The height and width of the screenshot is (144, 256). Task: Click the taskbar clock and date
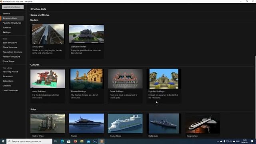[245, 141]
